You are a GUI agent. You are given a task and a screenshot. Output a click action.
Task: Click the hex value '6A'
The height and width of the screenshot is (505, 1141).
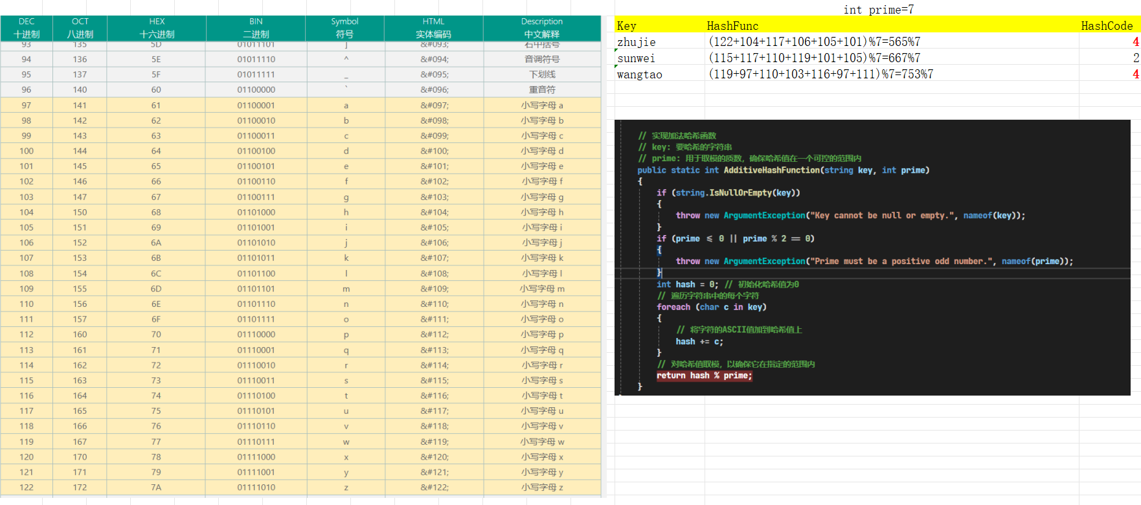156,243
